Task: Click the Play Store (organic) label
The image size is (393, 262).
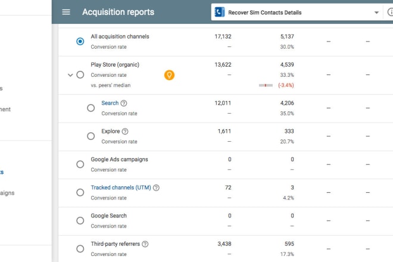Action: pyautogui.click(x=115, y=65)
